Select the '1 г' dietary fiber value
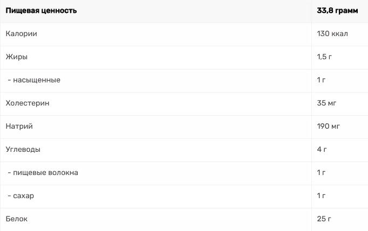This screenshot has width=368, height=231. click(x=321, y=173)
